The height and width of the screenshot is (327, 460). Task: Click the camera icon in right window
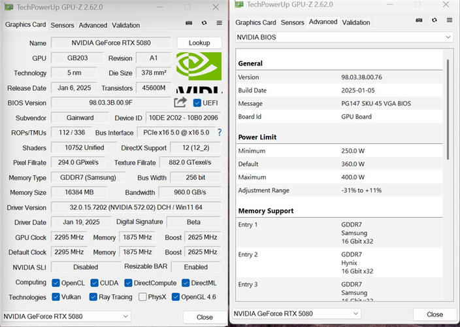pos(419,21)
